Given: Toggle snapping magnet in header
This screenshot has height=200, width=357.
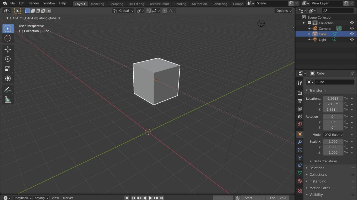Looking at the screenshot, I should 149,11.
